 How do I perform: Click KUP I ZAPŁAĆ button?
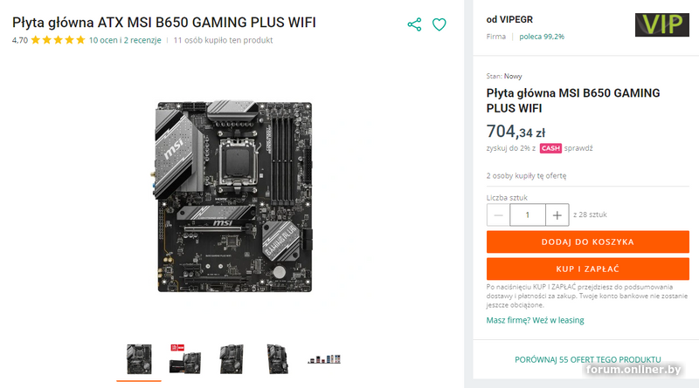pyautogui.click(x=587, y=269)
